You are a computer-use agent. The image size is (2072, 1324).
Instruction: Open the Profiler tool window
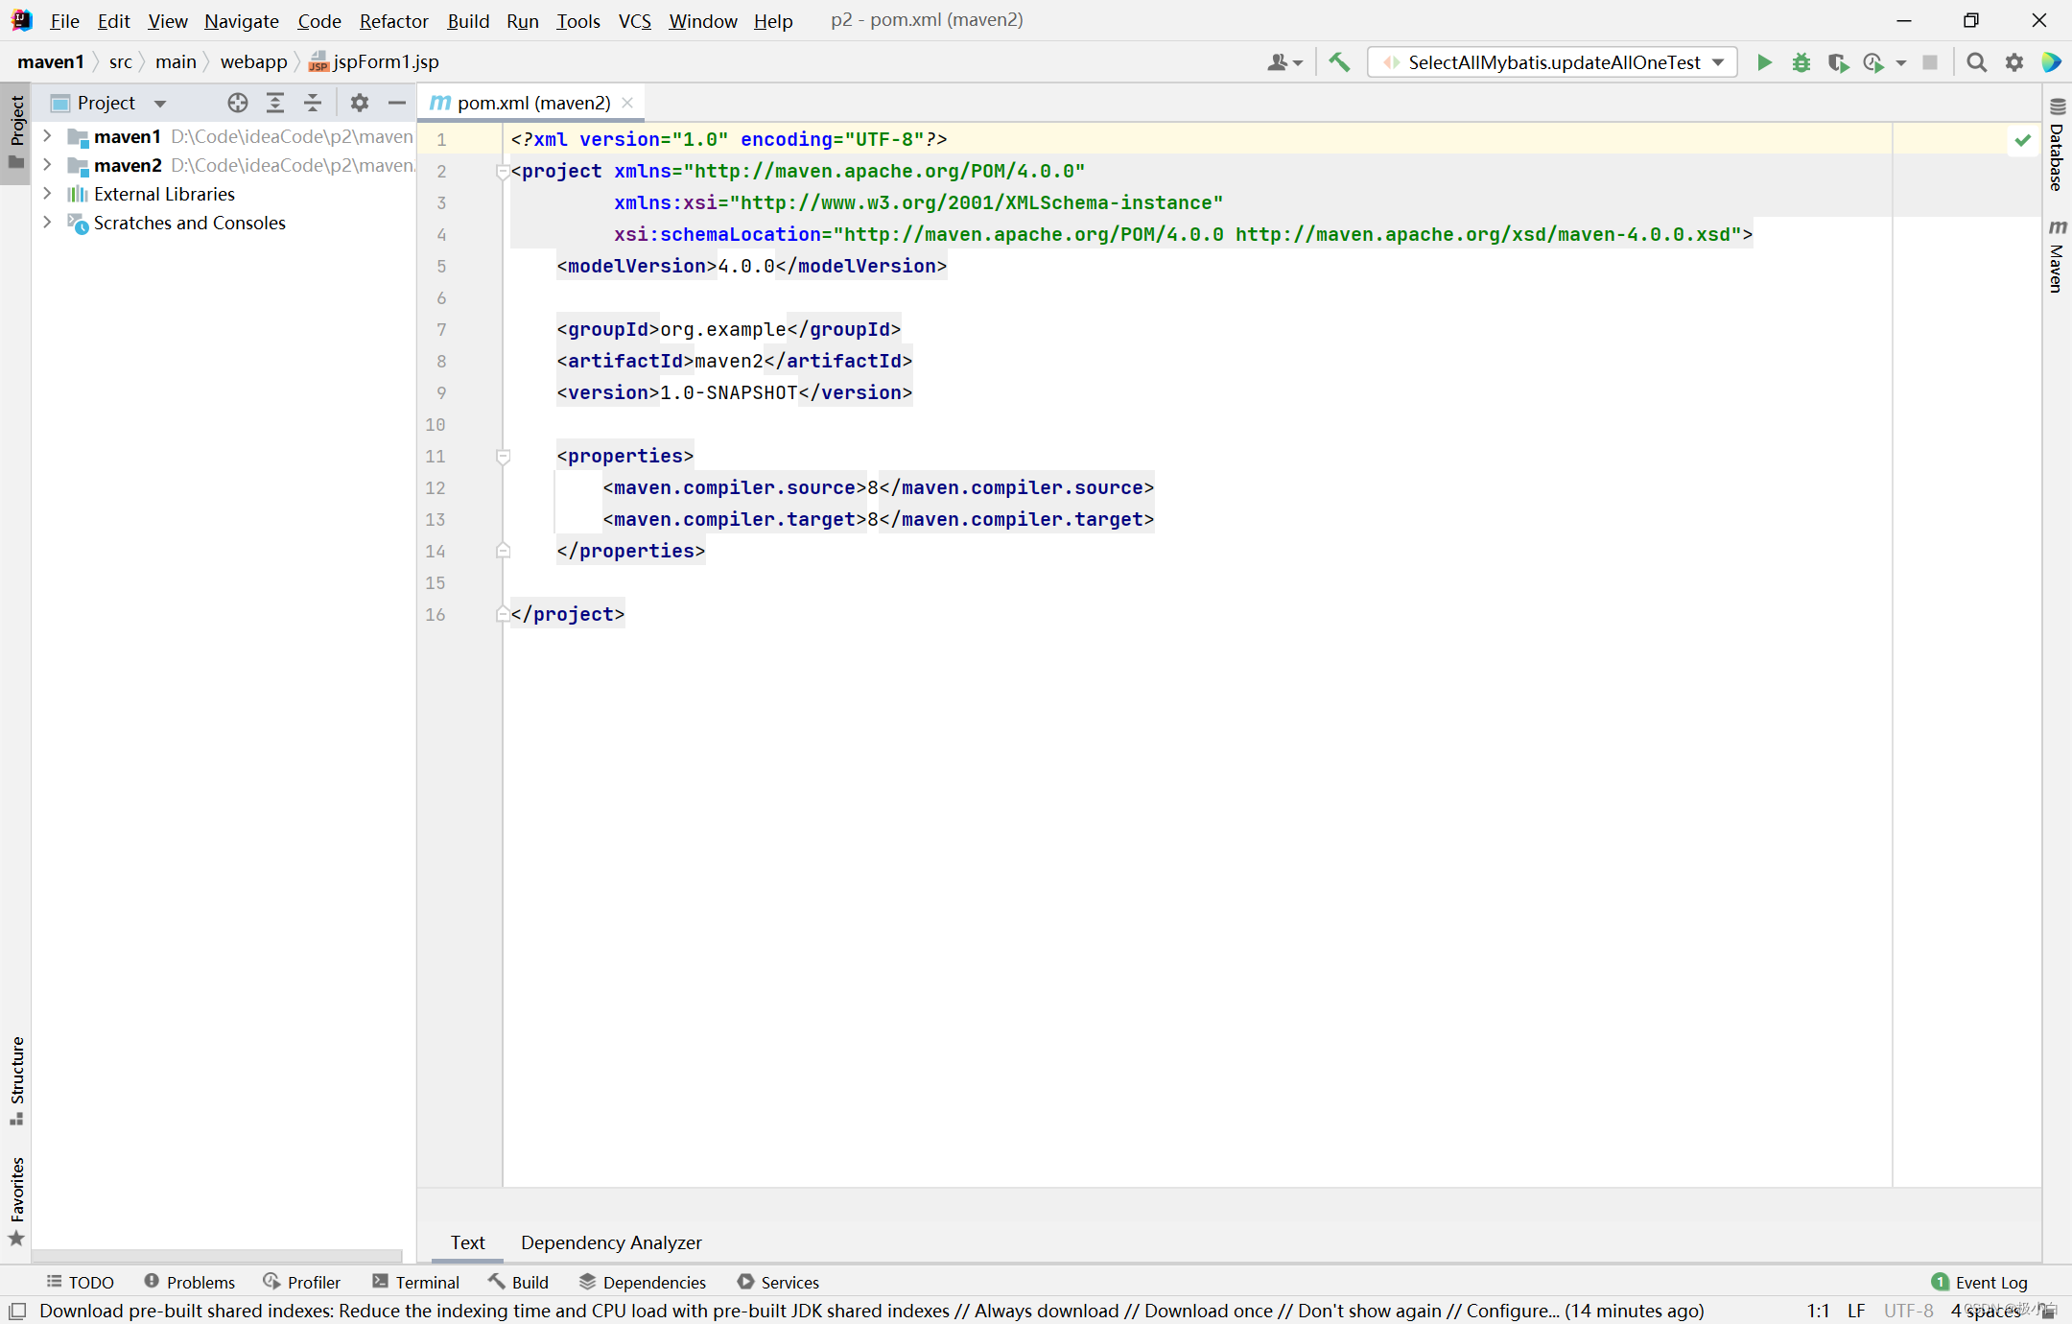pos(302,1282)
